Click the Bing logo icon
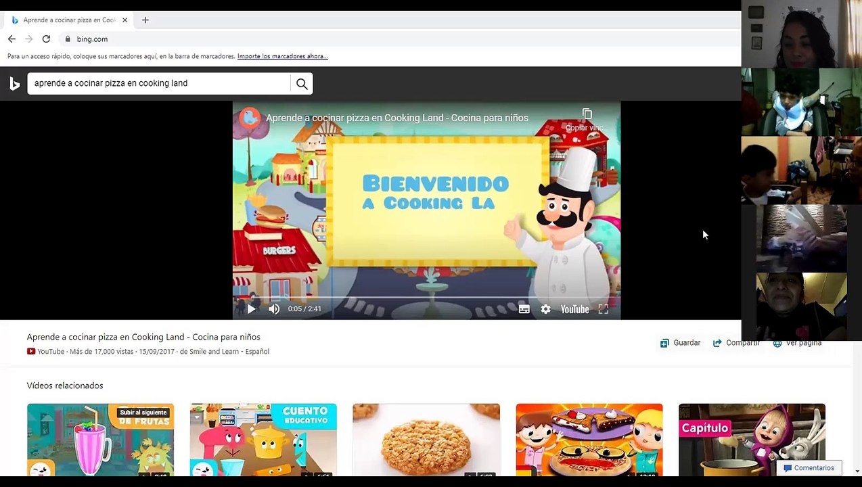The height and width of the screenshot is (487, 862). (x=14, y=83)
